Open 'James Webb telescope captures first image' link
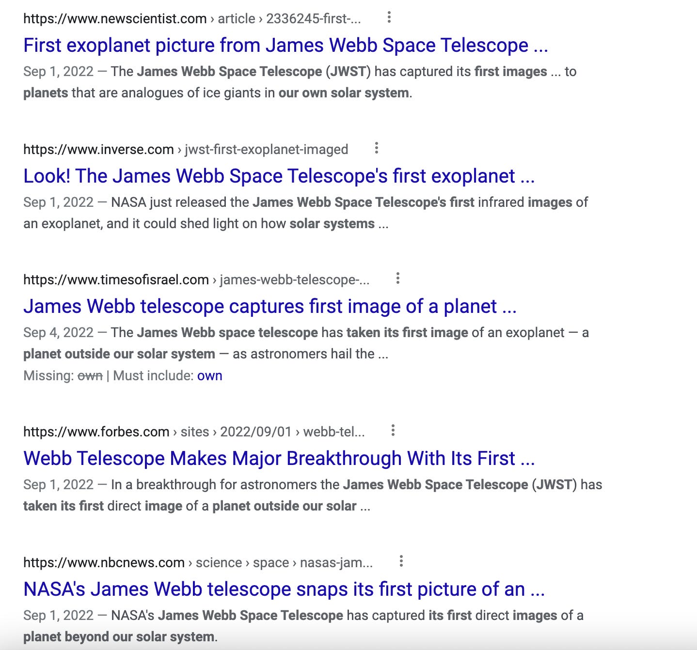 tap(270, 307)
